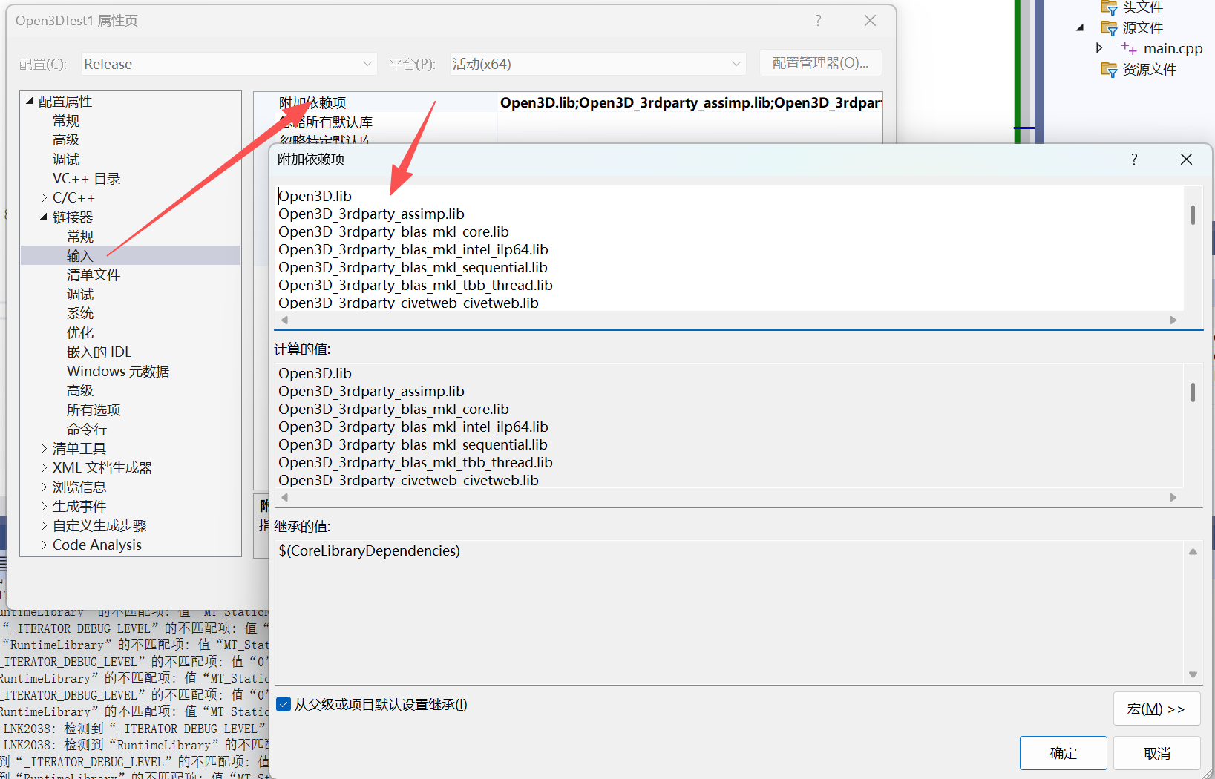Viewport: 1215px width, 779px height.
Task: Select 高级 under 链接器
Action: pyautogui.click(x=80, y=391)
